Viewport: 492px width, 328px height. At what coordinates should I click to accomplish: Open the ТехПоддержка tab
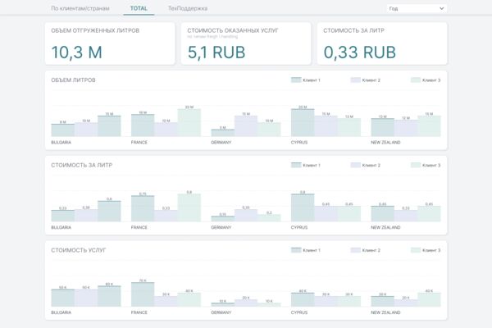[188, 8]
